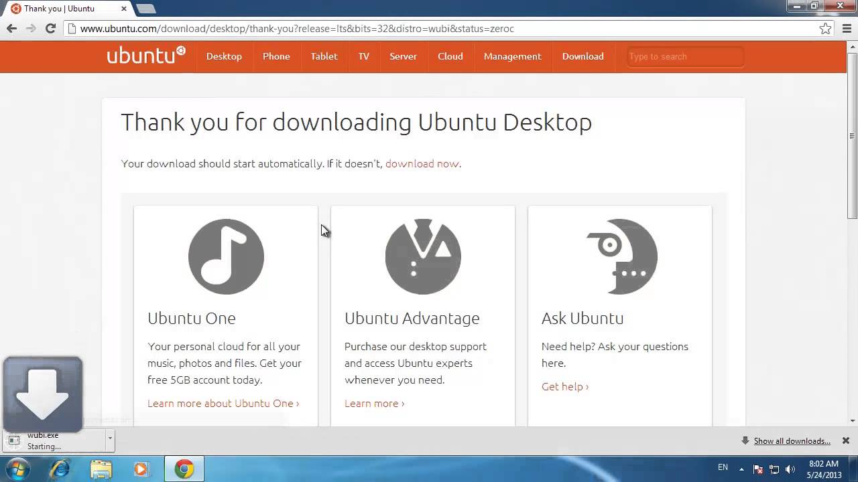Open the Chrome menu icon

(x=846, y=28)
